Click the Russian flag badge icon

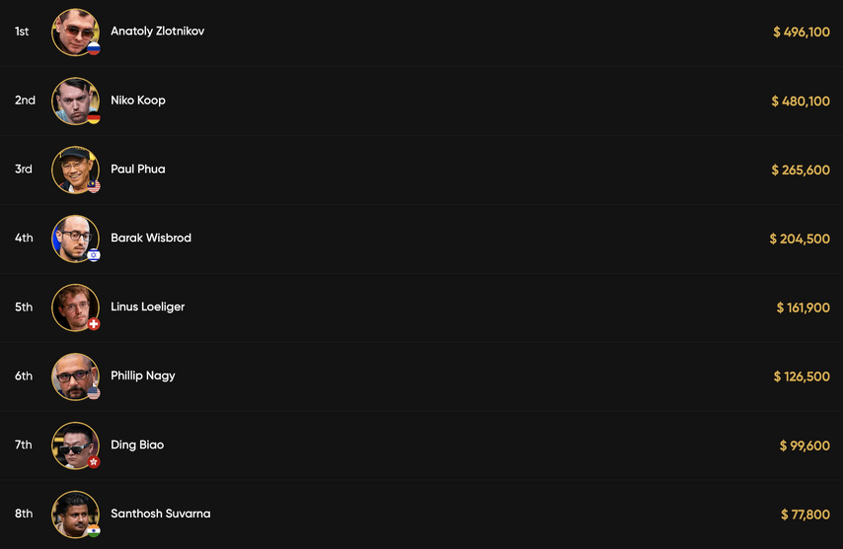[x=94, y=49]
